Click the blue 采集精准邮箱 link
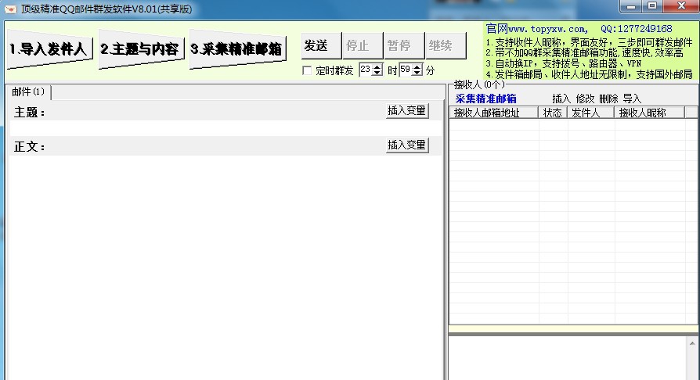The height and width of the screenshot is (380, 700). tap(485, 99)
